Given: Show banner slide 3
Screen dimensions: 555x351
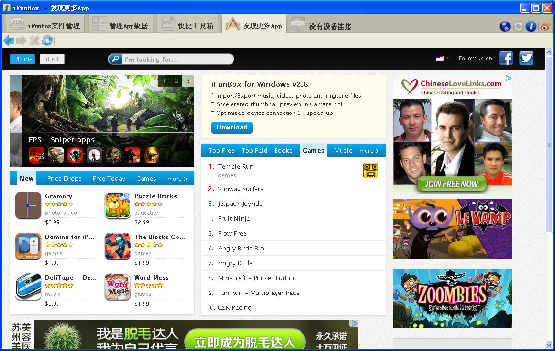Looking at the screenshot, I should point(189,81).
